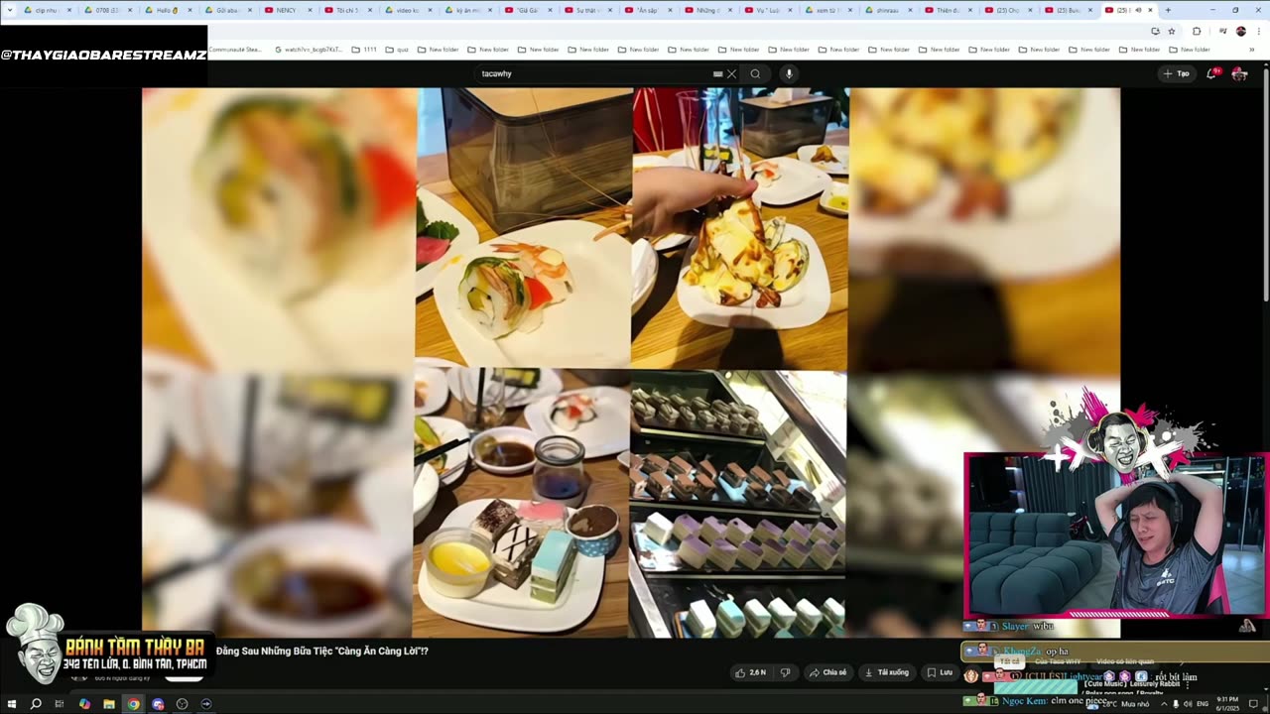Open the Chrome extensions puzzle icon
The height and width of the screenshot is (714, 1270).
click(x=1197, y=31)
